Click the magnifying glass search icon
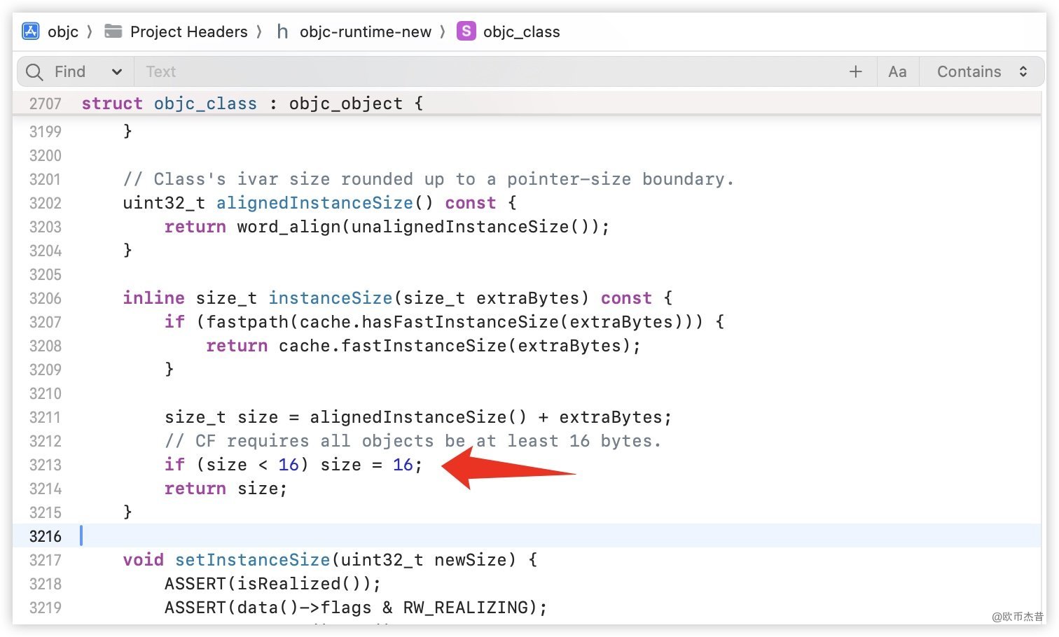The width and height of the screenshot is (1059, 637). click(x=34, y=72)
